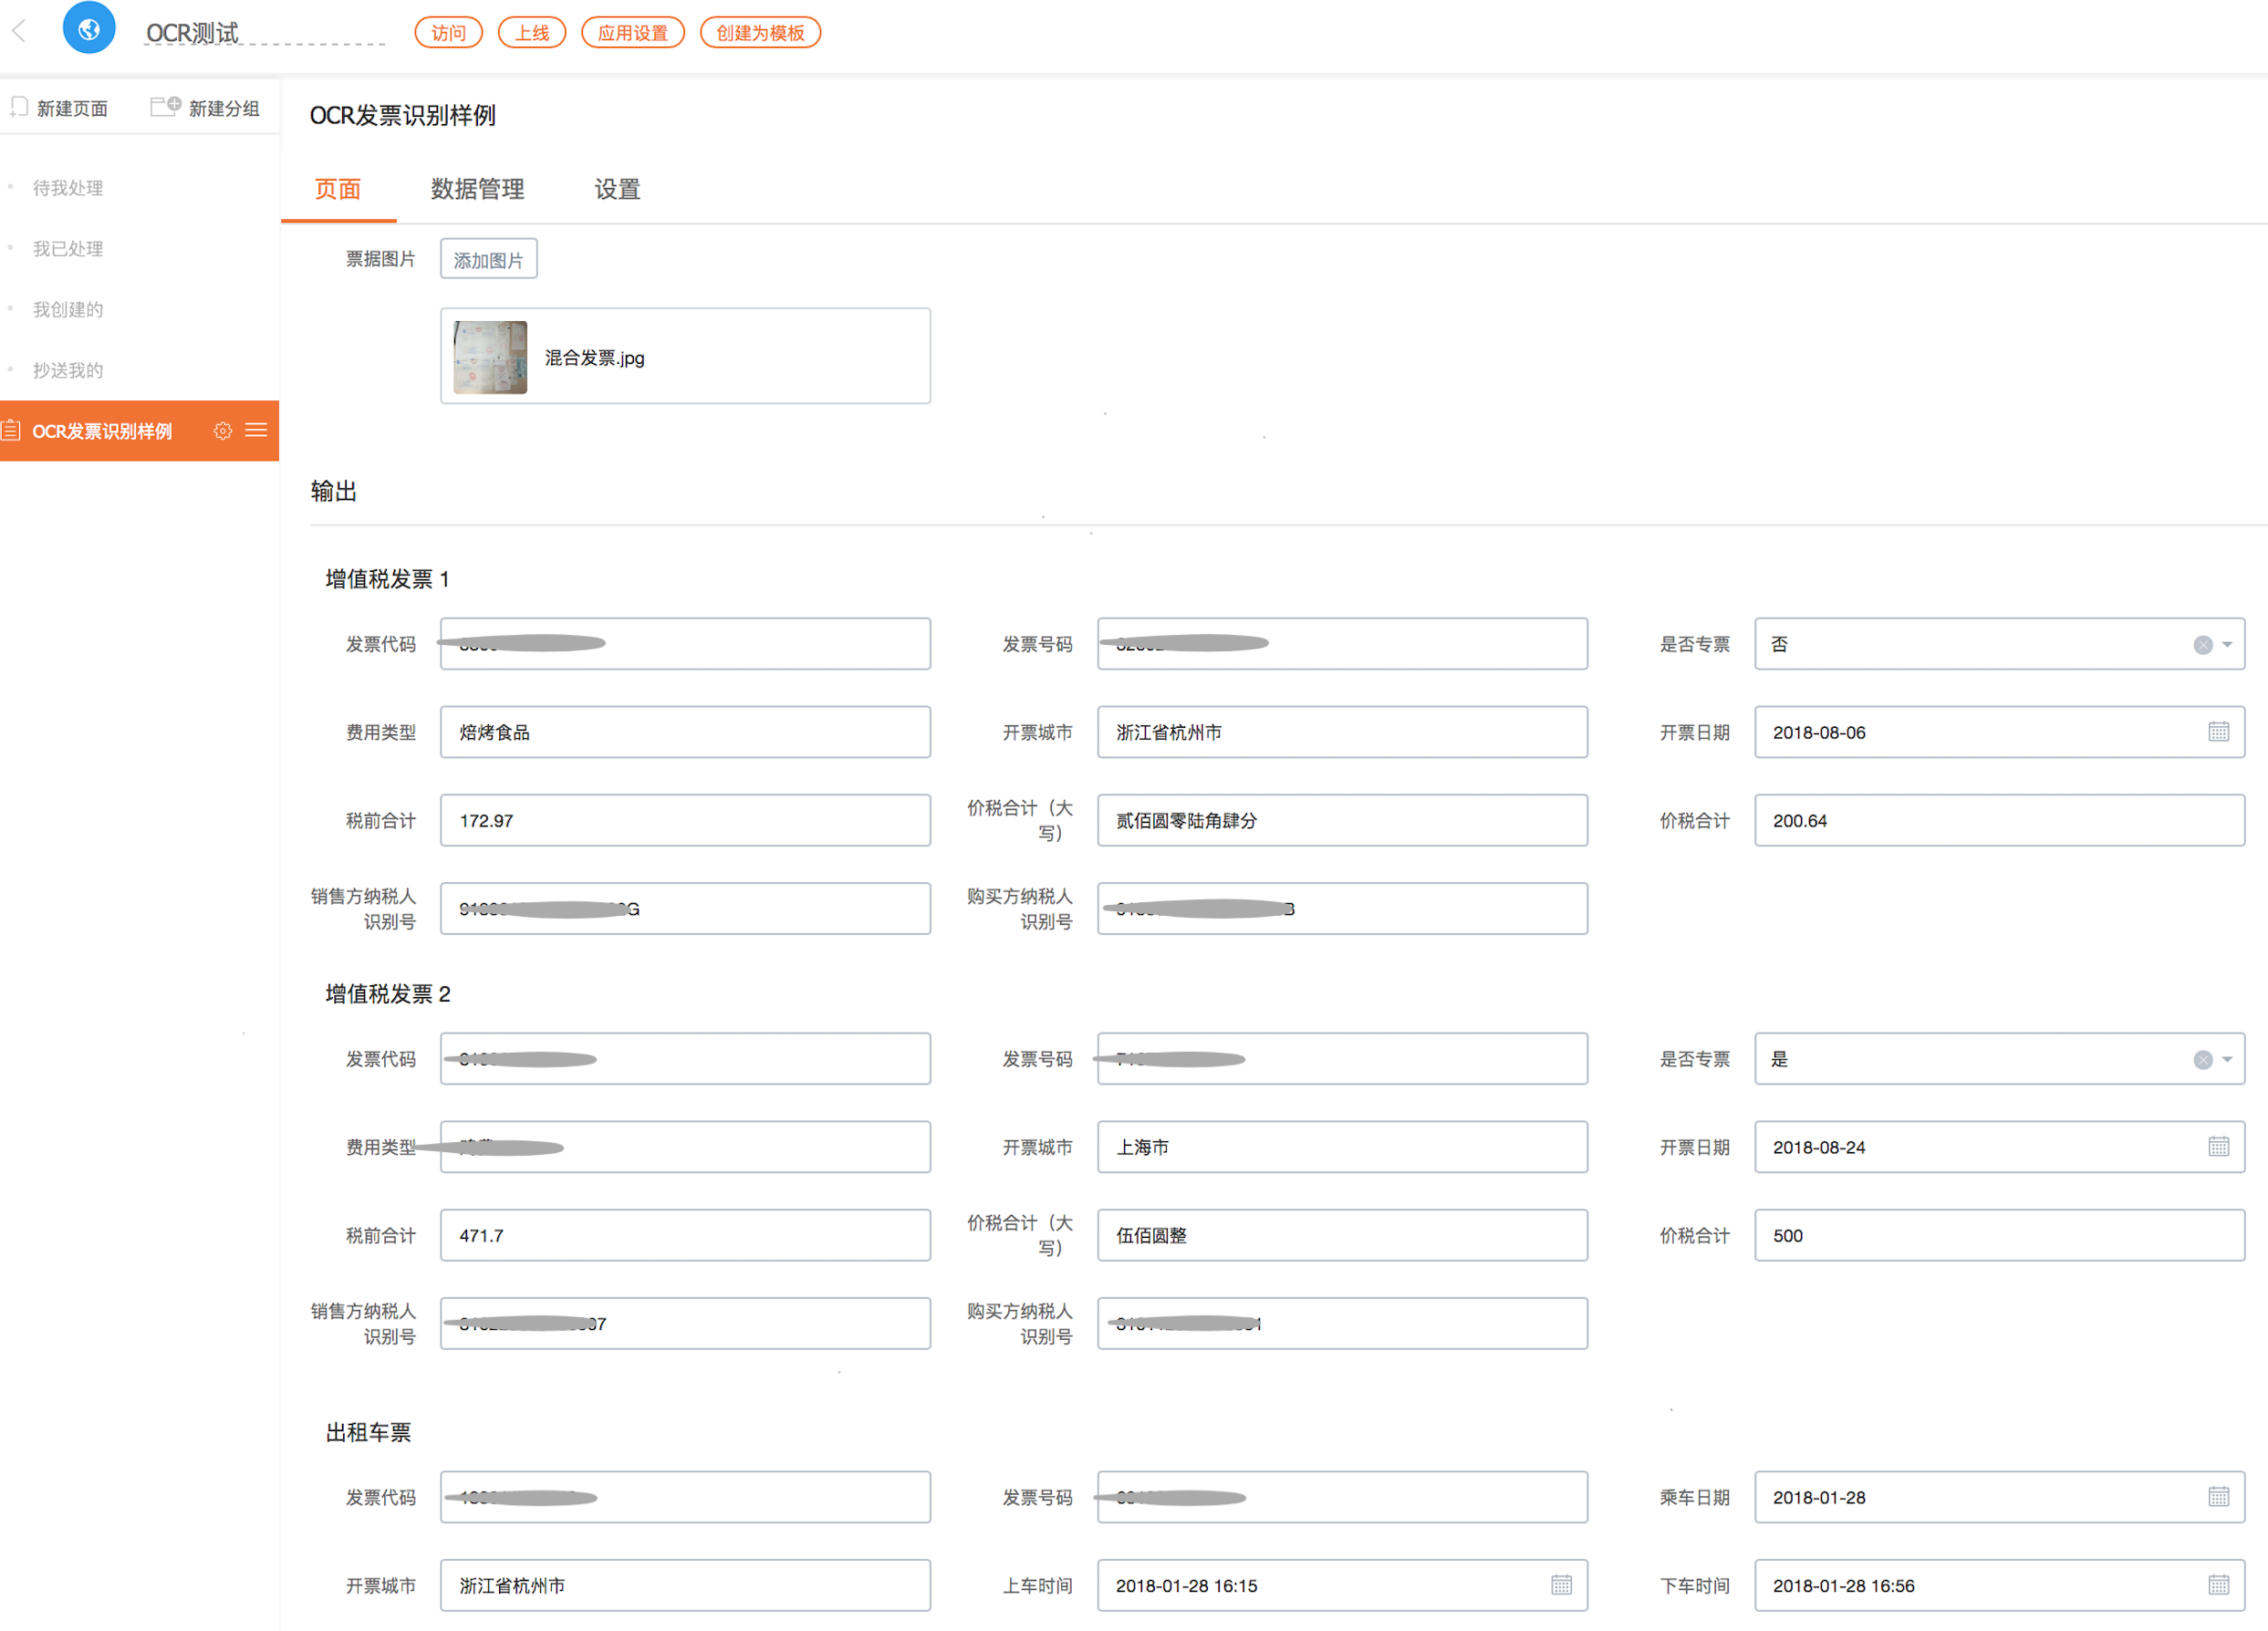This screenshot has width=2268, height=1631.
Task: Click the blue globe app icon
Action: pos(89,29)
